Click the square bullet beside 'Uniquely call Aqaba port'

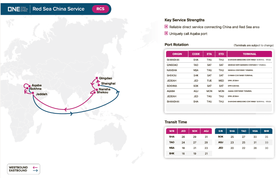pyautogui.click(x=166, y=33)
